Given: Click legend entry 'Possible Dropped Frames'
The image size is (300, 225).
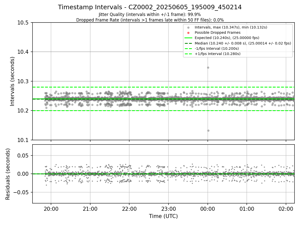Looking at the screenshot, I should pyautogui.click(x=217, y=32).
